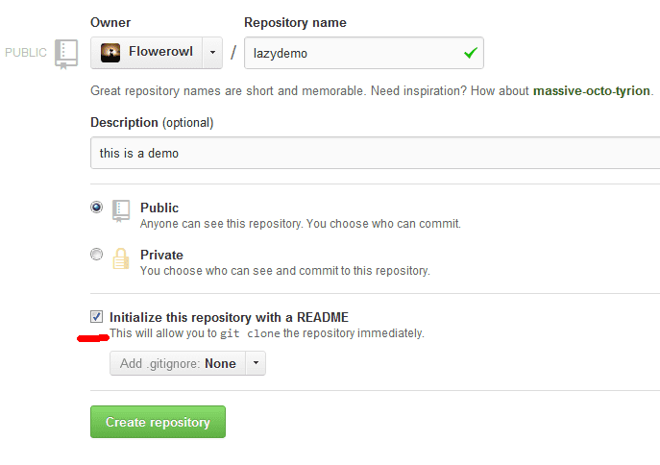Screen dimensions: 660x465
Task: Open the Add .gitignore: None selector
Action: click(x=178, y=363)
